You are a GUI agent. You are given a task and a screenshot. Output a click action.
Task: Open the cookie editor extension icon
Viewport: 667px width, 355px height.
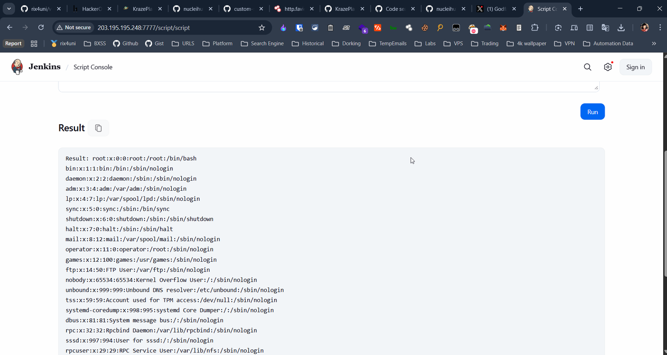[425, 28]
